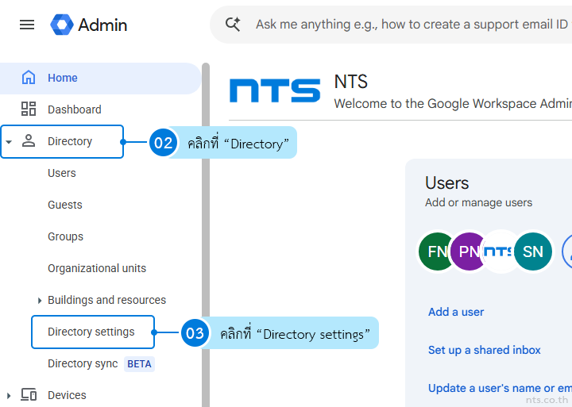This screenshot has height=407, width=572.
Task: Open Buildings and resources
Action: pyautogui.click(x=107, y=300)
